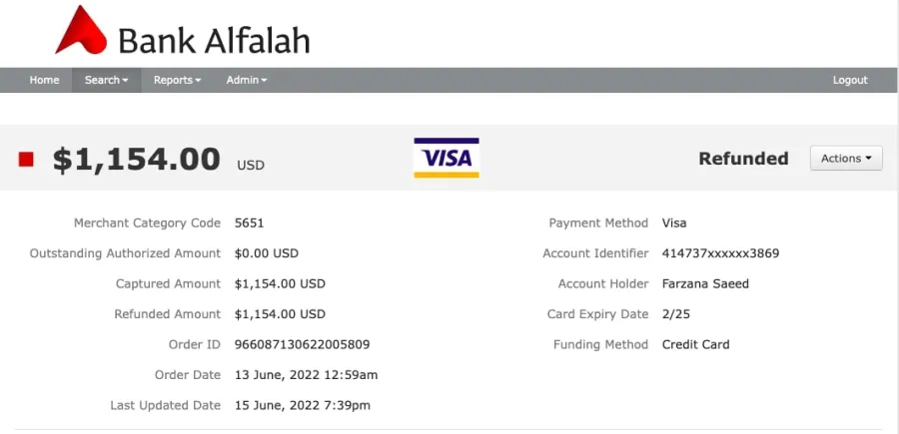Select the Funding Method Credit Card value
The image size is (899, 434).
pyautogui.click(x=695, y=344)
